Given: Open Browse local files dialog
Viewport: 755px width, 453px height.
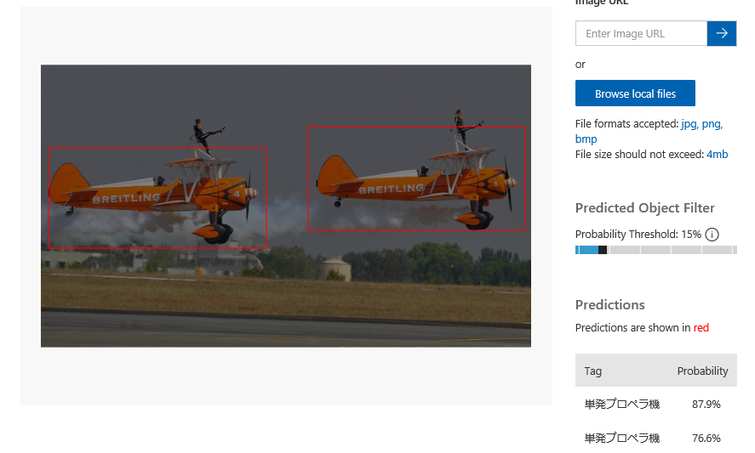Looking at the screenshot, I should tap(635, 93).
